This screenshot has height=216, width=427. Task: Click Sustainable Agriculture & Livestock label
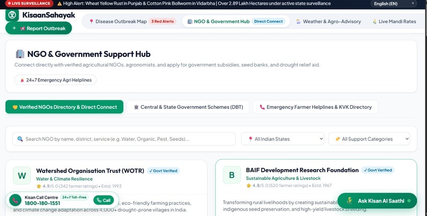pyautogui.click(x=283, y=179)
